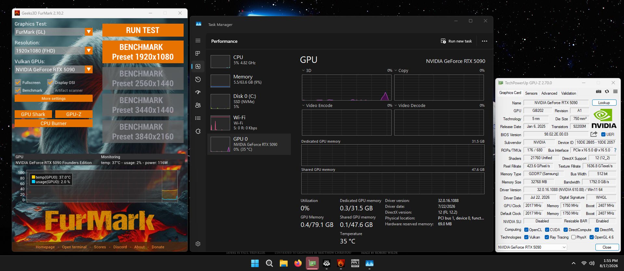Open Video Encode graph dropdown
Viewport: 624px width, 271px height.
(x=317, y=105)
